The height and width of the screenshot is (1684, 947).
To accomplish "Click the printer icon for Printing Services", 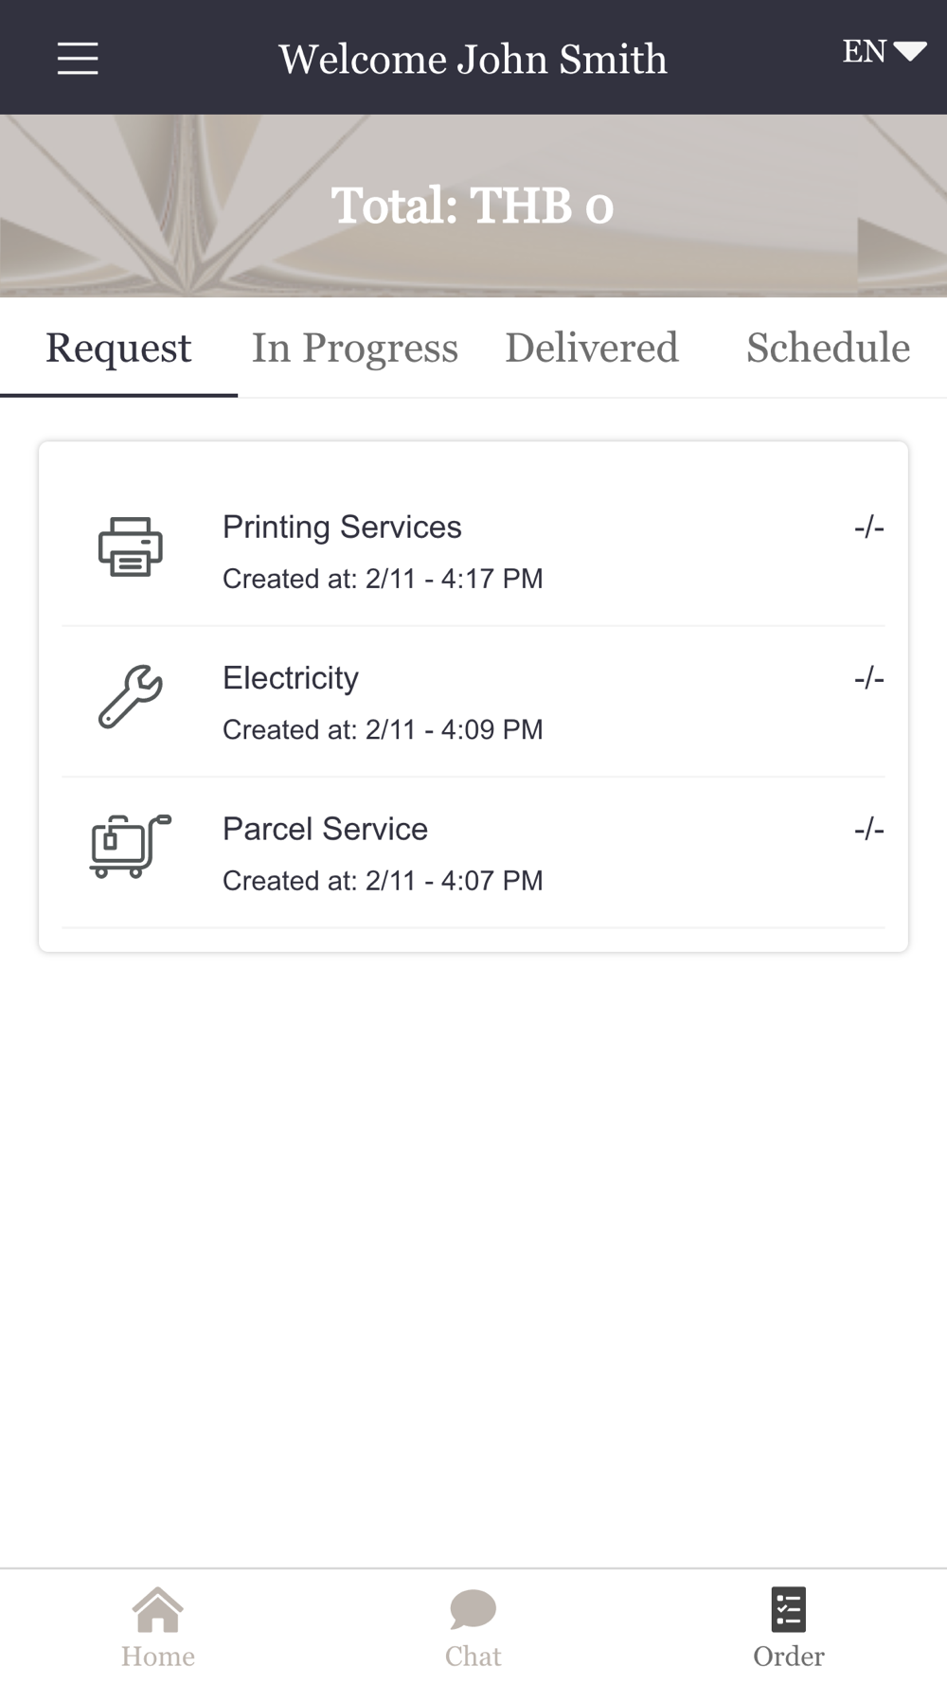I will [x=130, y=547].
